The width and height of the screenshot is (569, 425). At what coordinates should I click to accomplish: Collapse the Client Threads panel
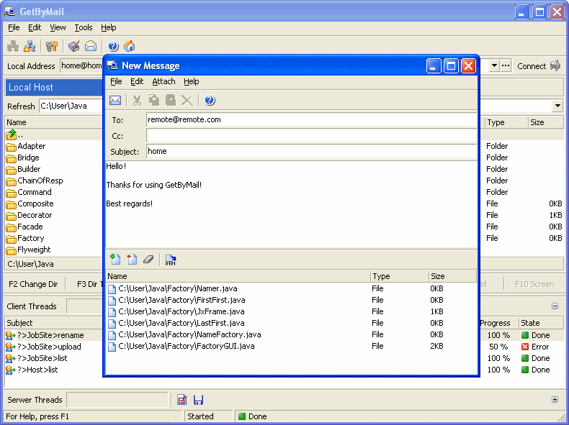tap(555, 306)
